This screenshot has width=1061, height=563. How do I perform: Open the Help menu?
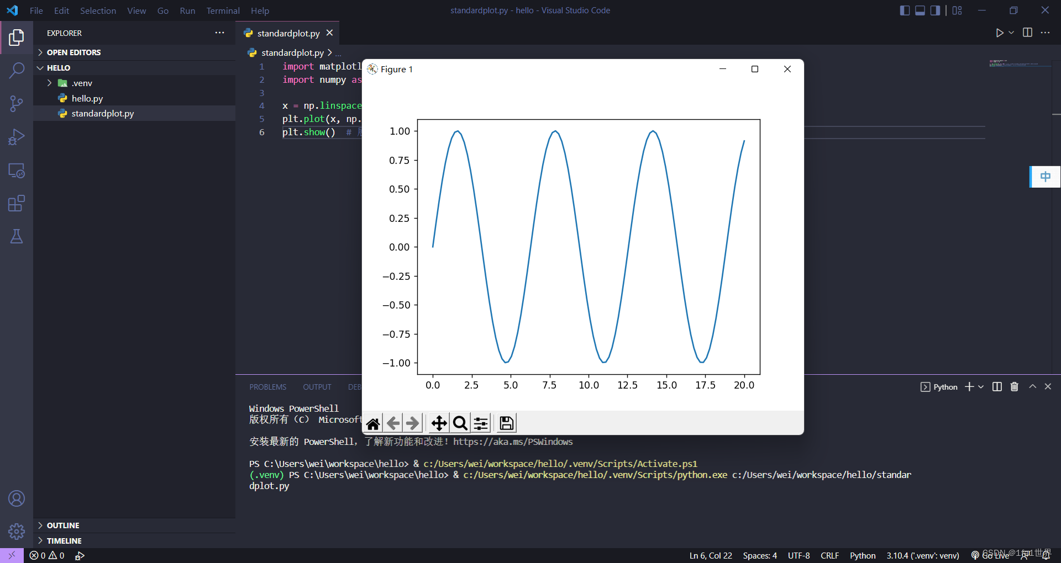point(260,10)
